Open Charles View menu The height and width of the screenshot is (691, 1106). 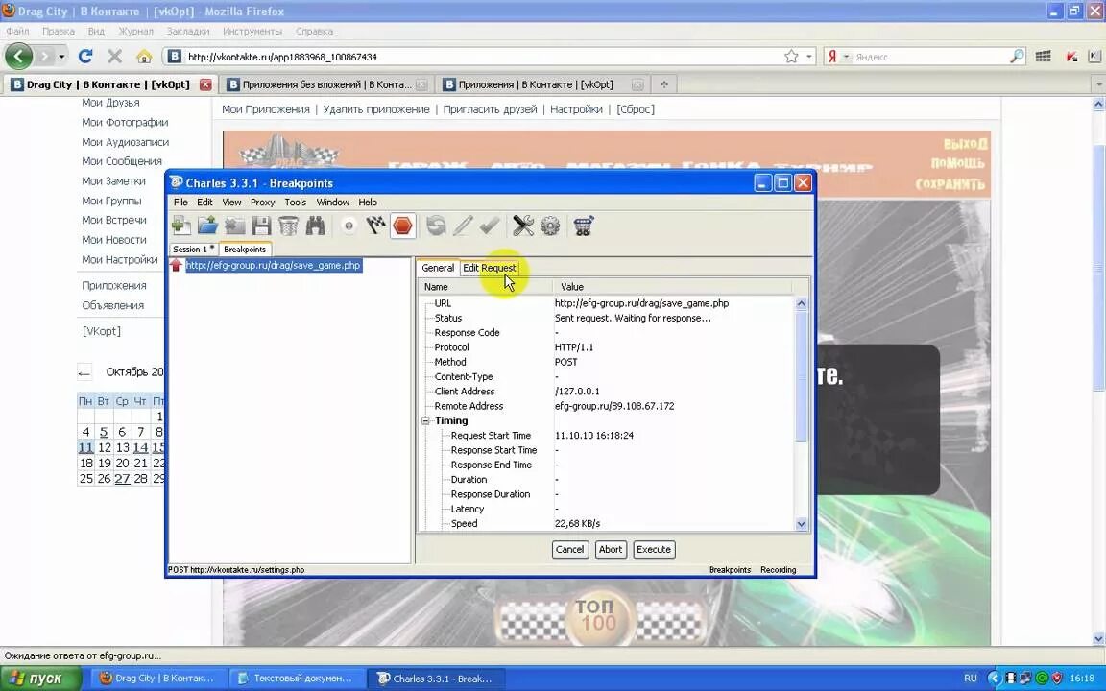231,202
